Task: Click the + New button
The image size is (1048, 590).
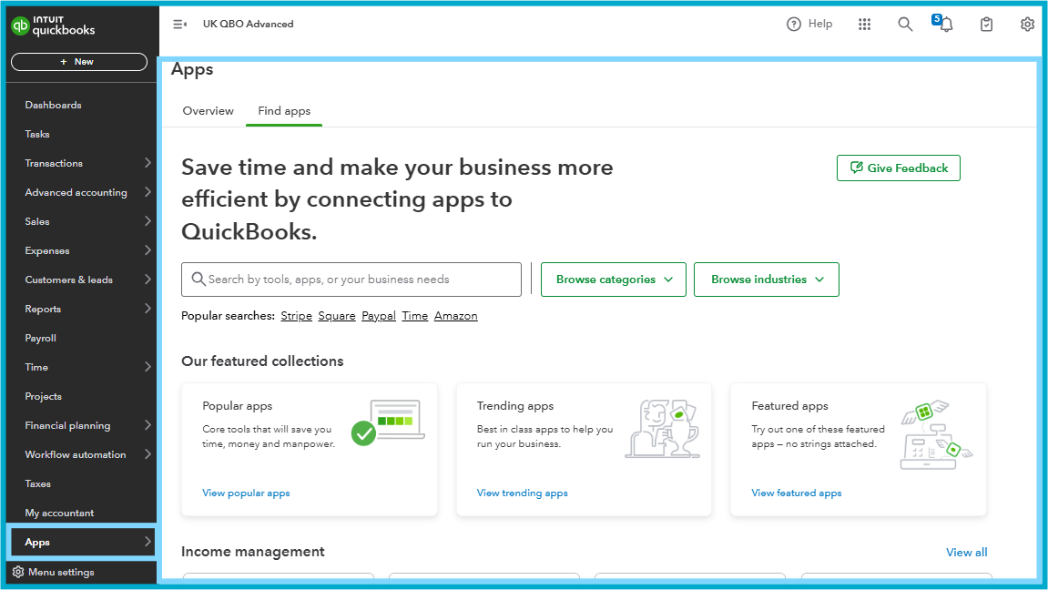Action: coord(79,62)
